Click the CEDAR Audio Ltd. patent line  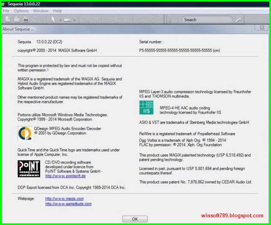pyautogui.click(x=196, y=182)
